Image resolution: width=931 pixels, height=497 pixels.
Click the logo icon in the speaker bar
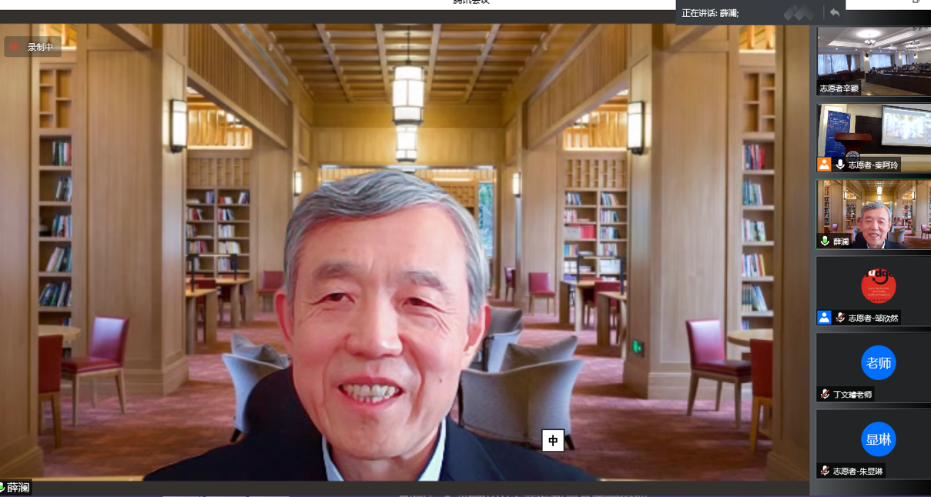(x=799, y=12)
